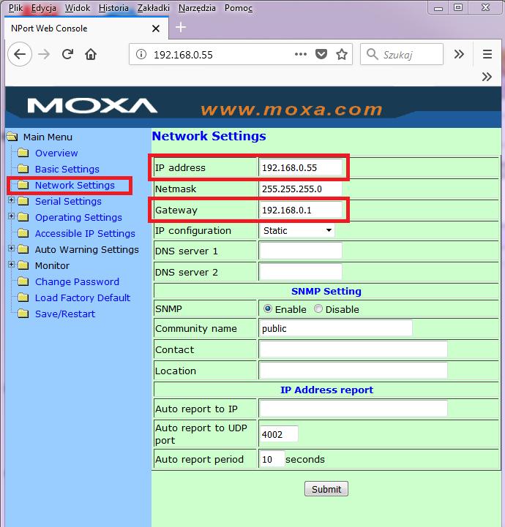Click the Location input field
The height and width of the screenshot is (527, 505).
tap(353, 371)
